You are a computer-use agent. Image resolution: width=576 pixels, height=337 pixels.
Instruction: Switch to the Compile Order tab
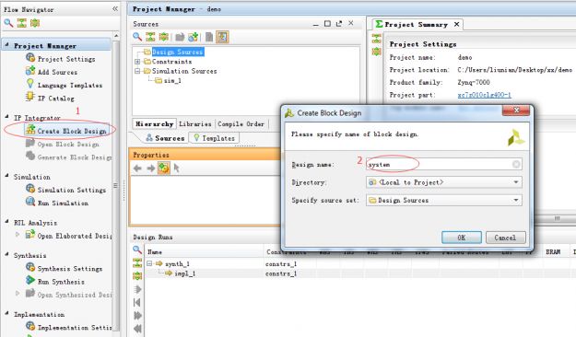point(241,124)
